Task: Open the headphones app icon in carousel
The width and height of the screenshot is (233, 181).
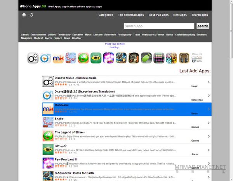Action: point(184,58)
